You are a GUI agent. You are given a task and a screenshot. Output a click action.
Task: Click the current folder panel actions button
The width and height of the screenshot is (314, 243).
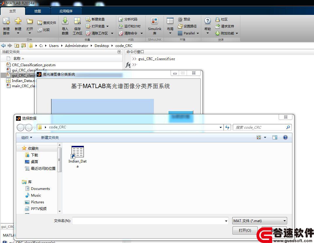tap(119, 52)
